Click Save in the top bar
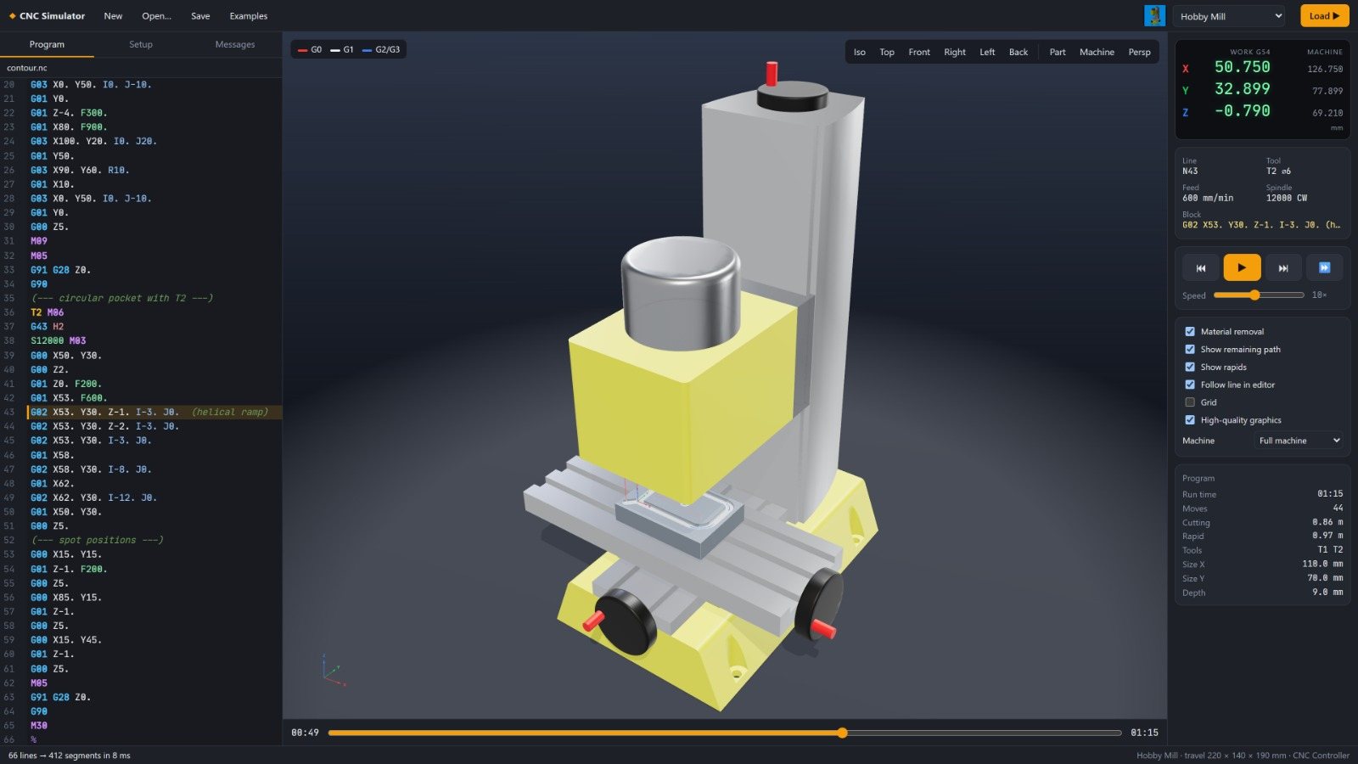Image resolution: width=1358 pixels, height=764 pixels. (x=200, y=16)
